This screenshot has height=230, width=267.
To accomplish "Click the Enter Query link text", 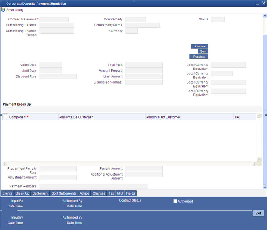I will point(15,10).
